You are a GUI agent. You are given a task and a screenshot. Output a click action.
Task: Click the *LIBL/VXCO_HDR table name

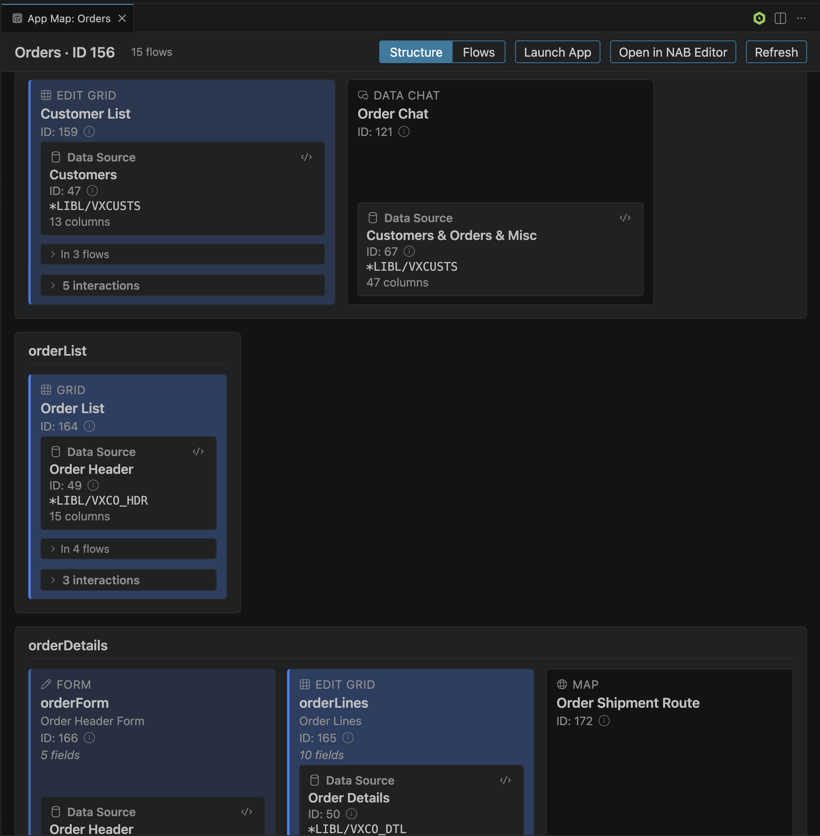click(99, 500)
